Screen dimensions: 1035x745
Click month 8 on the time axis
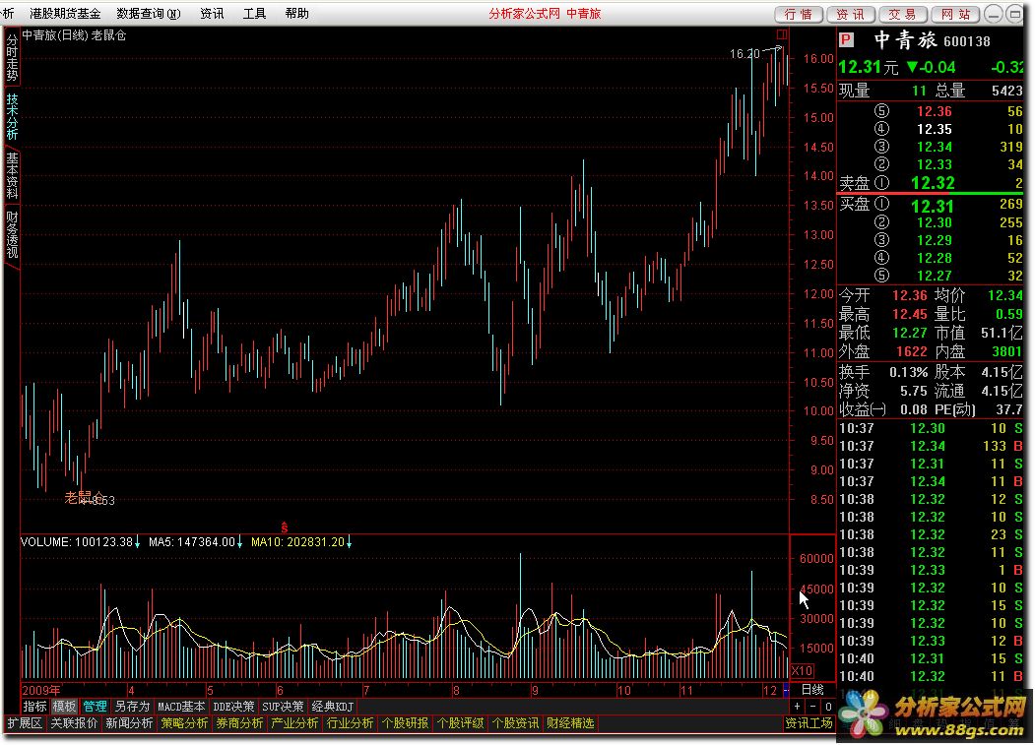coord(456,690)
